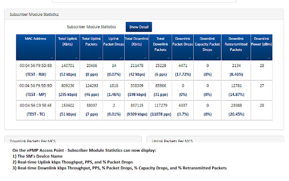289x181 pixels.
Task: Select the Total Uplink (Kbits) header label
Action: 67,41
